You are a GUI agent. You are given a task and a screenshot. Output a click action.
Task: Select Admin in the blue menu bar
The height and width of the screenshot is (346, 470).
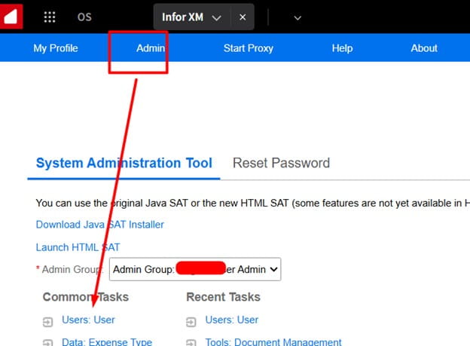pyautogui.click(x=150, y=48)
